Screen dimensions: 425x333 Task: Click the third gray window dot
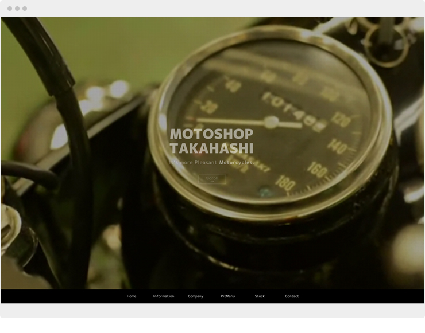(x=25, y=9)
